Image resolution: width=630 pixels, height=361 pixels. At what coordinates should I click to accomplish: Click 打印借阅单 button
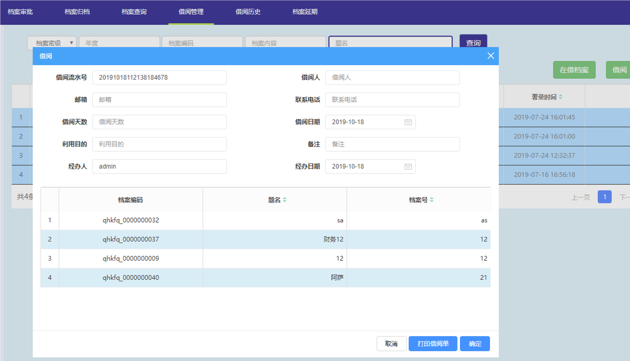(433, 344)
